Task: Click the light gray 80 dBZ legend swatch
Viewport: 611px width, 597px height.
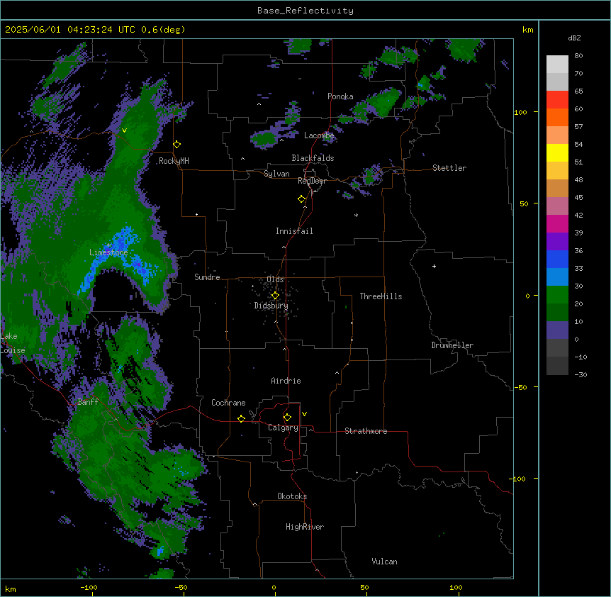Action: coord(557,65)
